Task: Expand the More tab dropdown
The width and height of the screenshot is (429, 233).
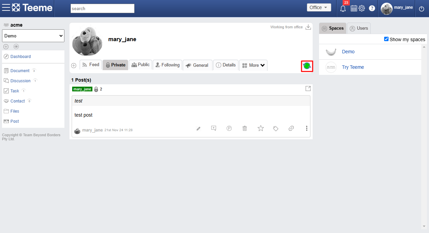Action: click(x=253, y=65)
